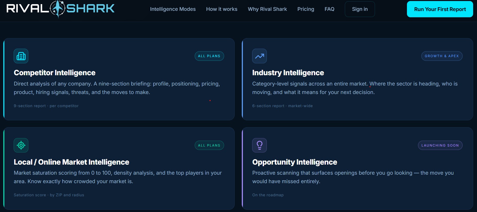Click the Opportunity Intelligence lightbulb icon

pos(259,145)
